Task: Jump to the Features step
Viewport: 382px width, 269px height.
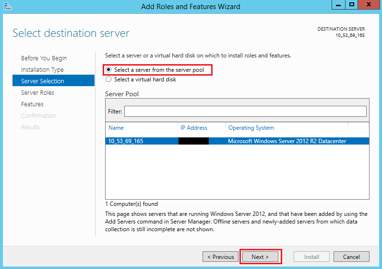Action: [x=32, y=104]
